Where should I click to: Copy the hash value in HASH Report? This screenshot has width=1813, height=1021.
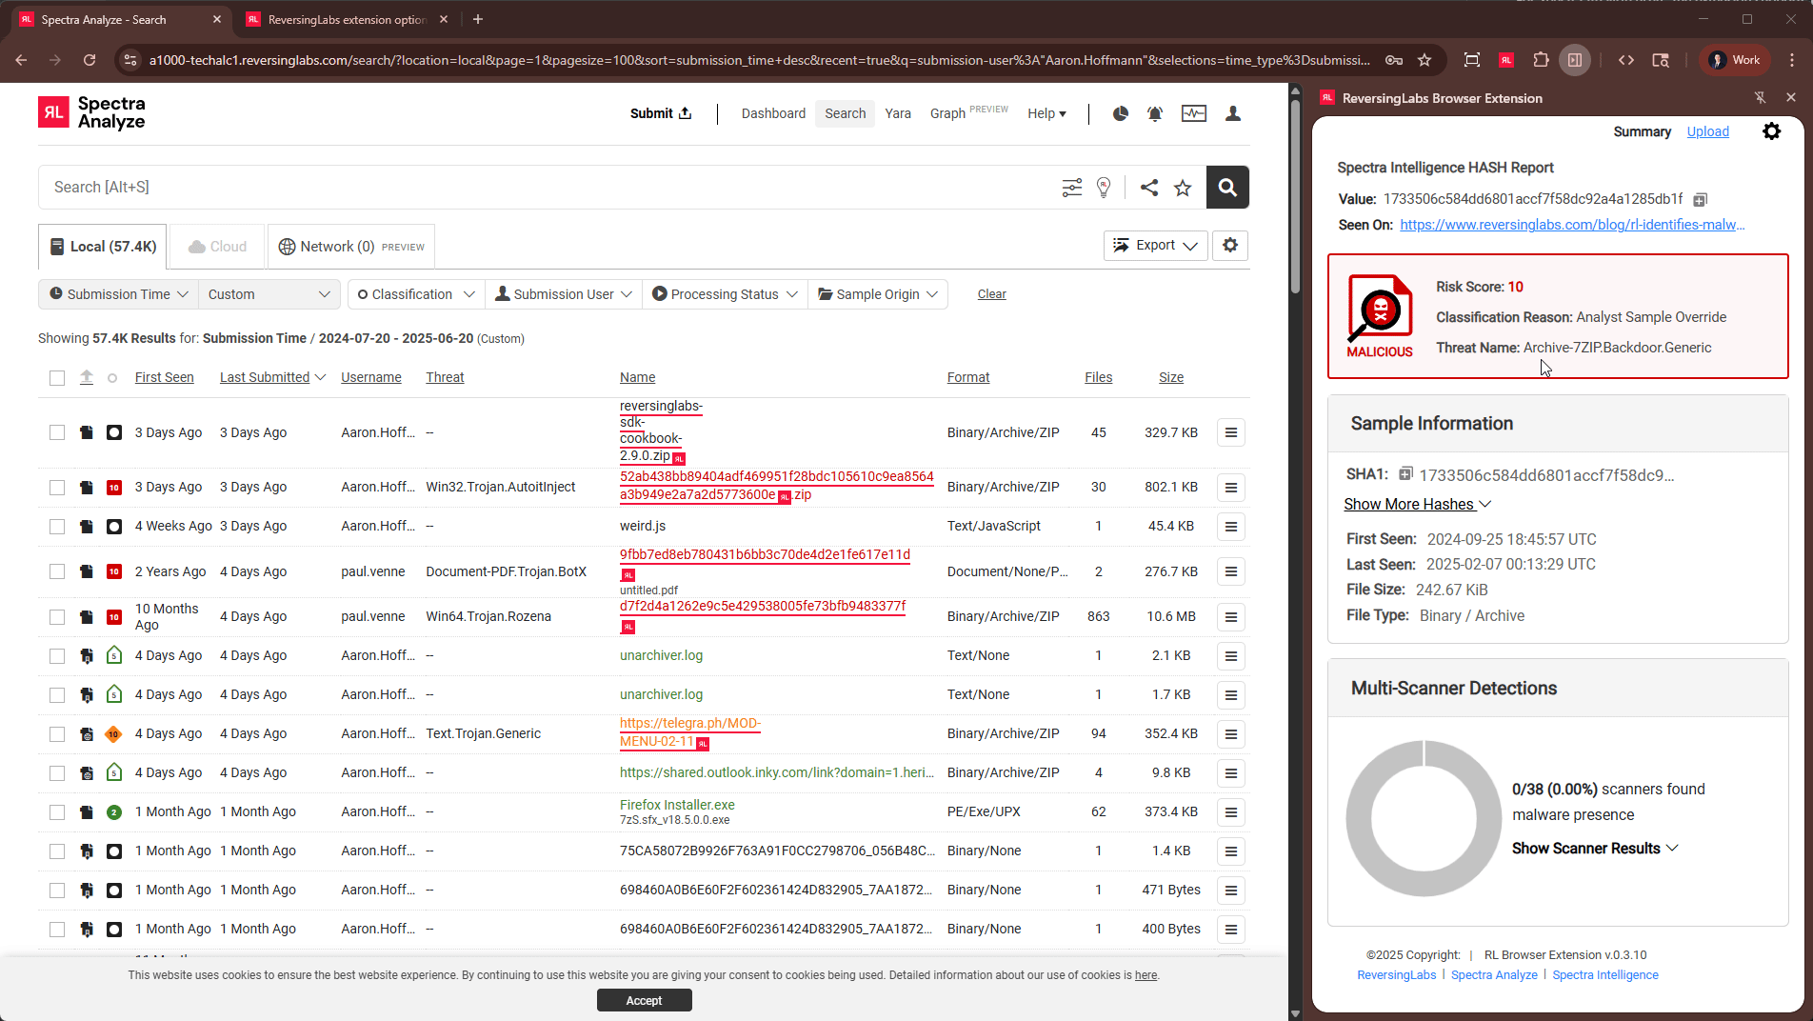click(1701, 199)
